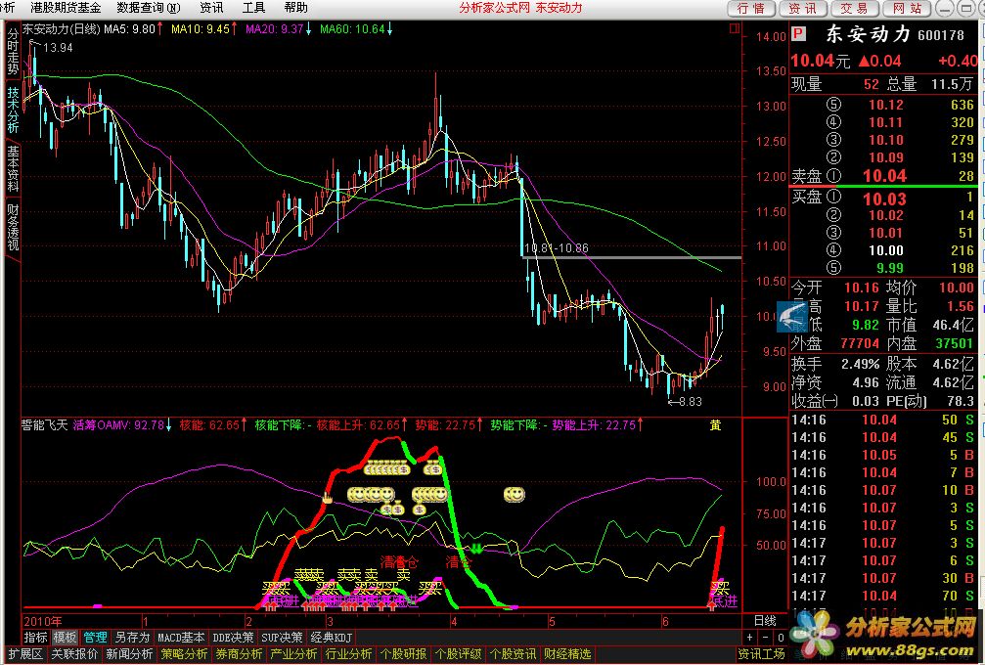Select the MACD基本 template
The width and height of the screenshot is (985, 665).
[x=180, y=638]
